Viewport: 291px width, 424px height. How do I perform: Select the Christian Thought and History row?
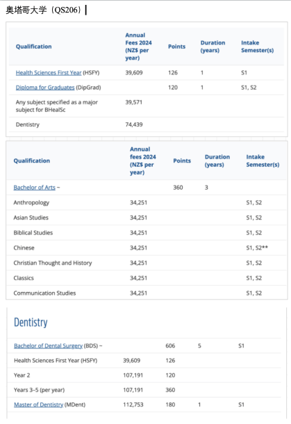(147, 263)
